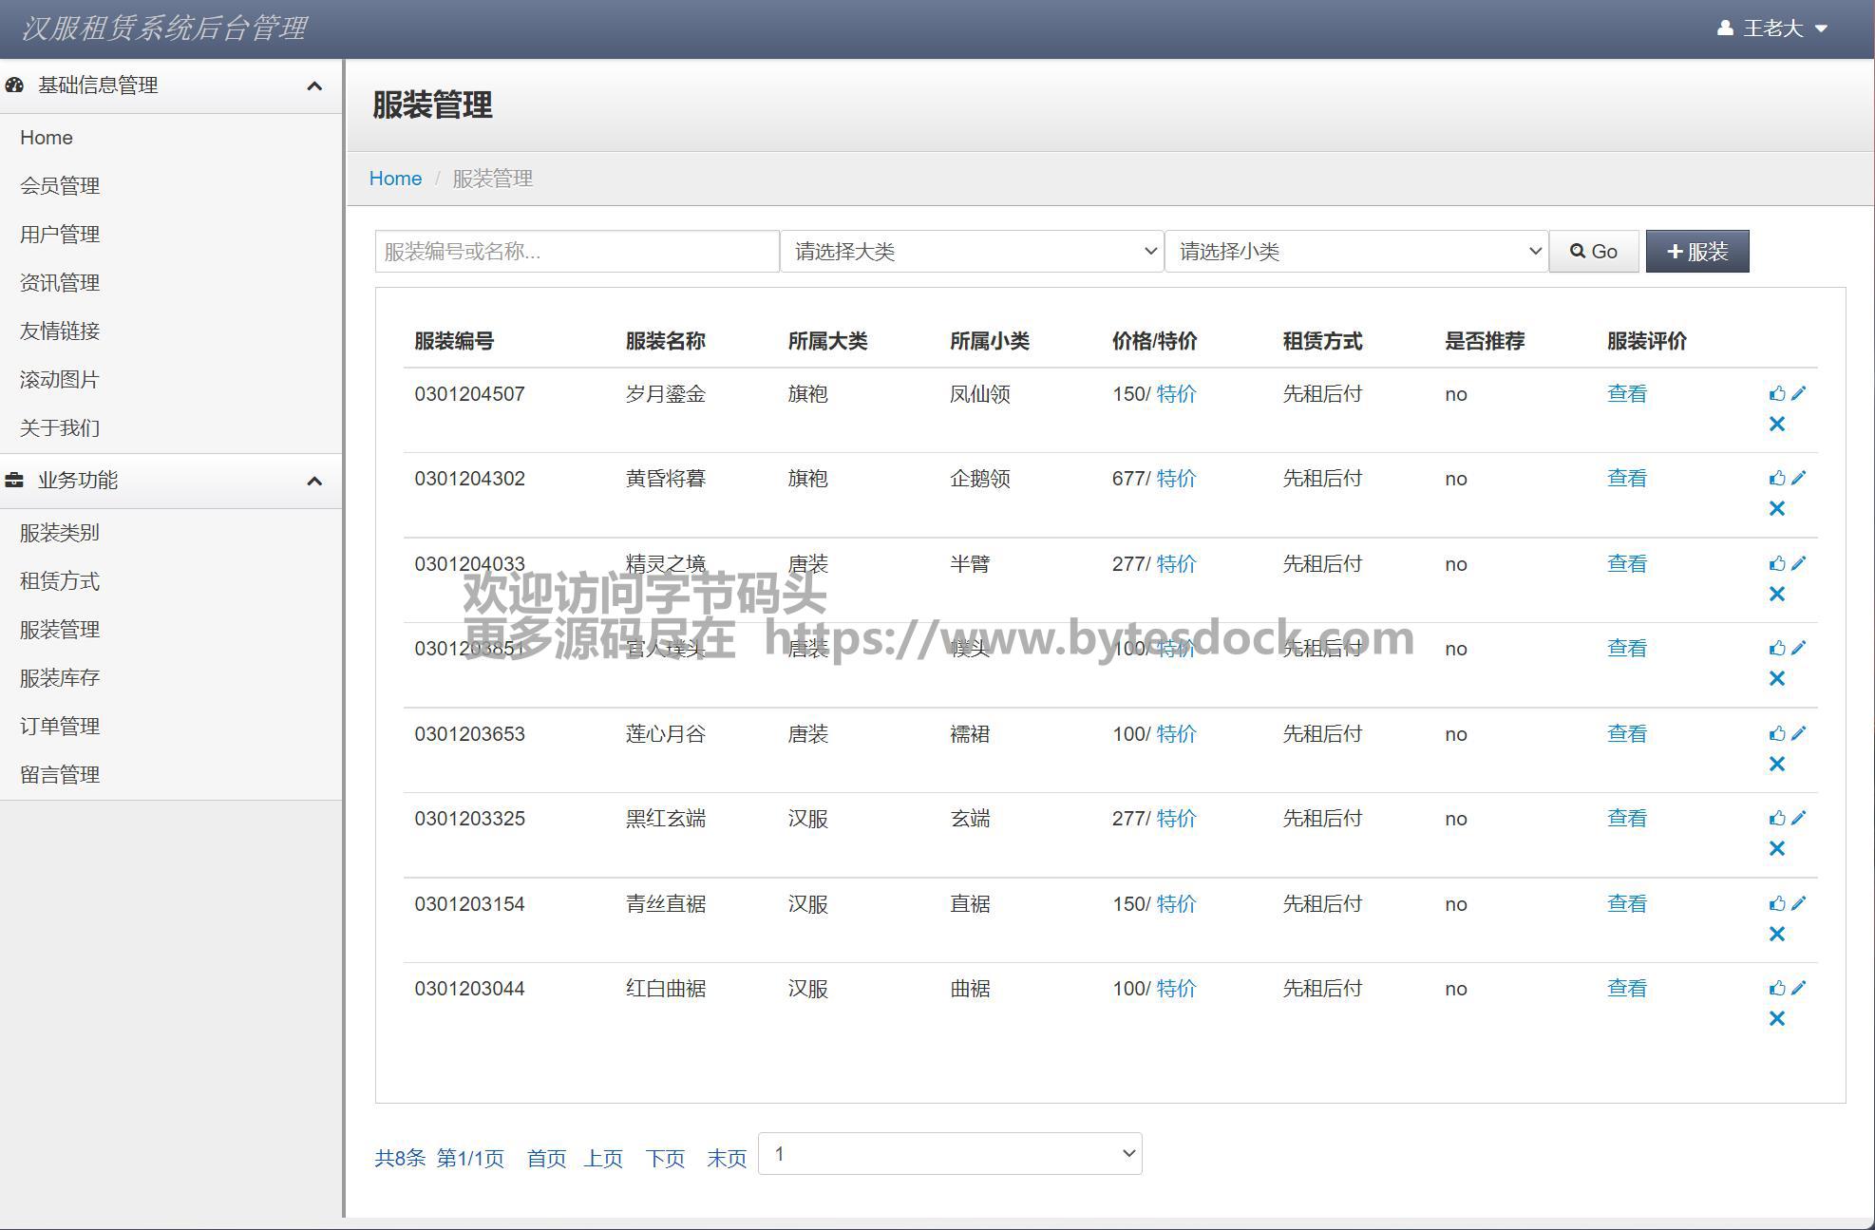Focus the 服装编号或名称 search field
1875x1230 pixels.
577,252
